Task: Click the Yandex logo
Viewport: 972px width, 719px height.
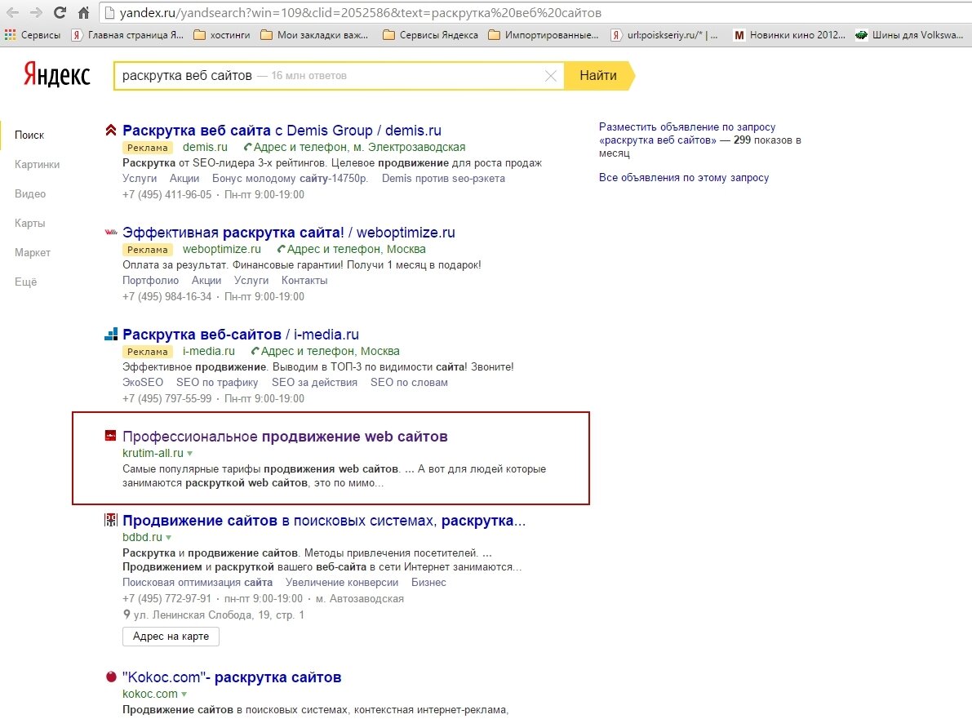Action: pos(57,75)
